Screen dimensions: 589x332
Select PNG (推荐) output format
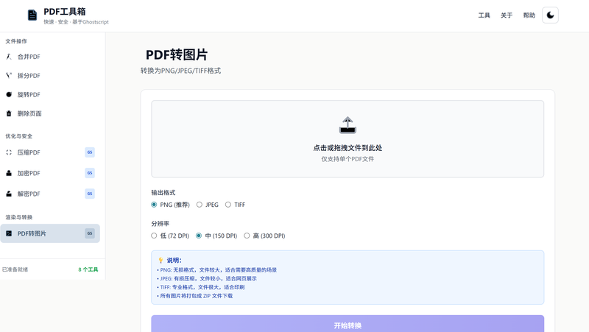(x=154, y=205)
